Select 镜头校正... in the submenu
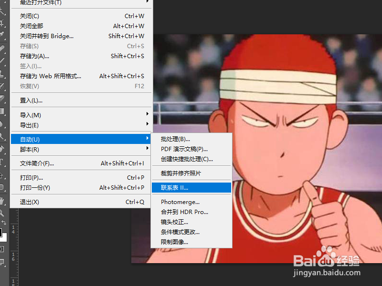The height and width of the screenshot is (286, 382). (x=191, y=222)
